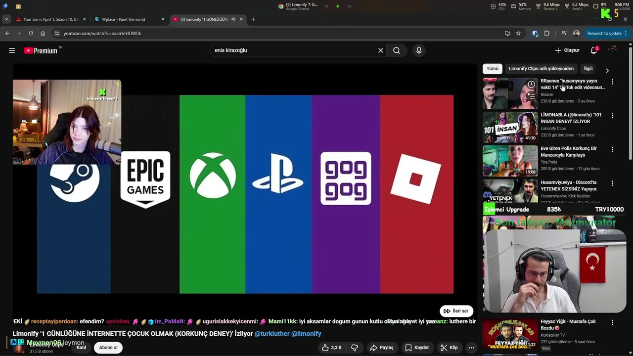633x356 pixels.
Task: Play media from the top bar control
Action: (338, 6)
